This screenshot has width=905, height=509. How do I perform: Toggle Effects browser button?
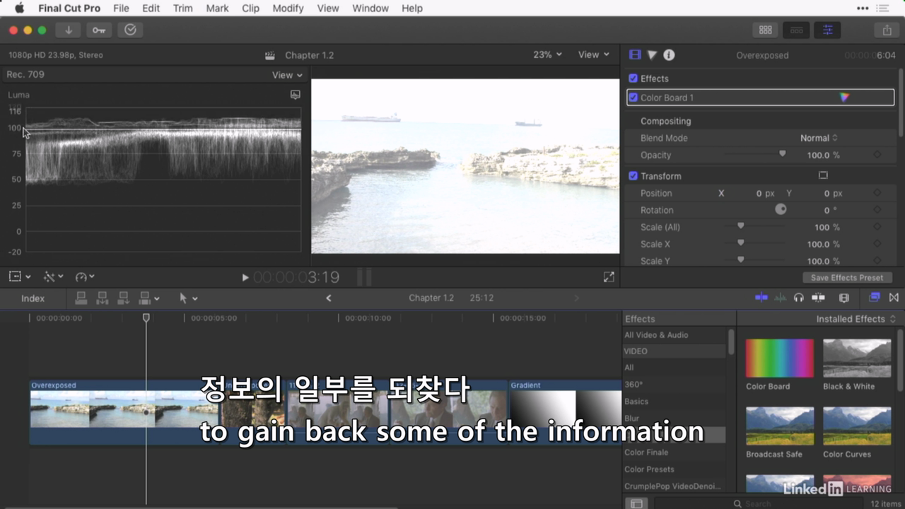click(x=875, y=298)
